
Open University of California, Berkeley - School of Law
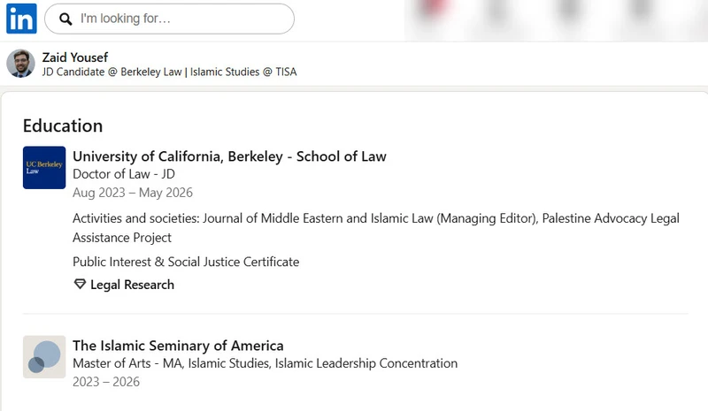point(229,156)
